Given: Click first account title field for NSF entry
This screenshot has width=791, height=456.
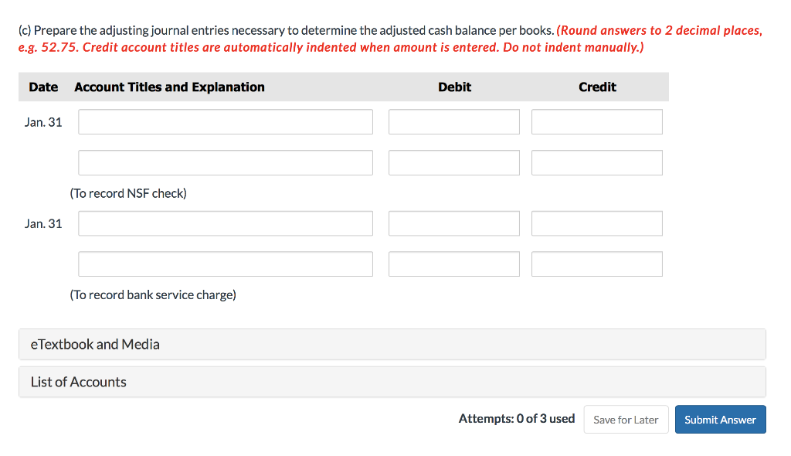Looking at the screenshot, I should pos(225,121).
